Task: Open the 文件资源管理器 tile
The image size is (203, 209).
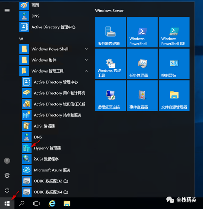Action: pos(174,96)
